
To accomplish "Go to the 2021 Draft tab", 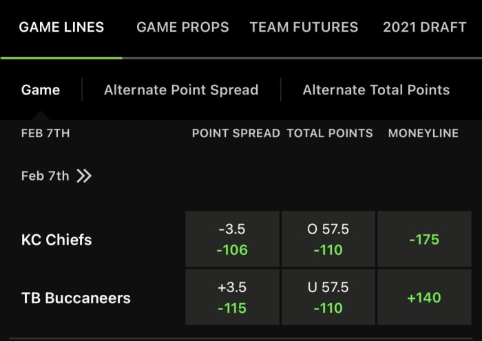I will click(x=424, y=28).
